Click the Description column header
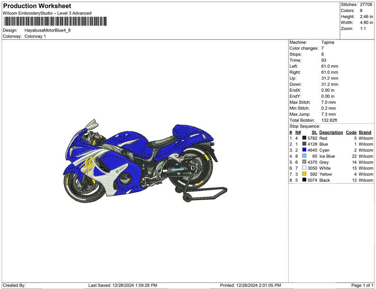 pyautogui.click(x=331, y=132)
